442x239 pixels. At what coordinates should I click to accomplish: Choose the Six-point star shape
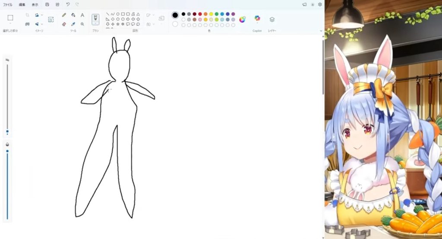coord(123,24)
